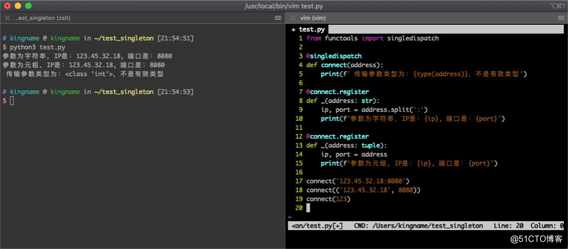Click 'def _(address: tuple):' on line 13
Screen dimensions: 568x249
point(346,146)
